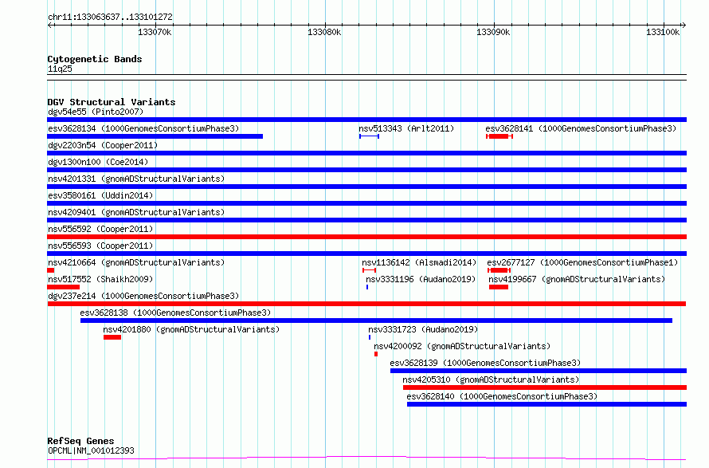Select the esv3628134 blue variant bar
Screen dimensions: 709x468
(x=155, y=136)
